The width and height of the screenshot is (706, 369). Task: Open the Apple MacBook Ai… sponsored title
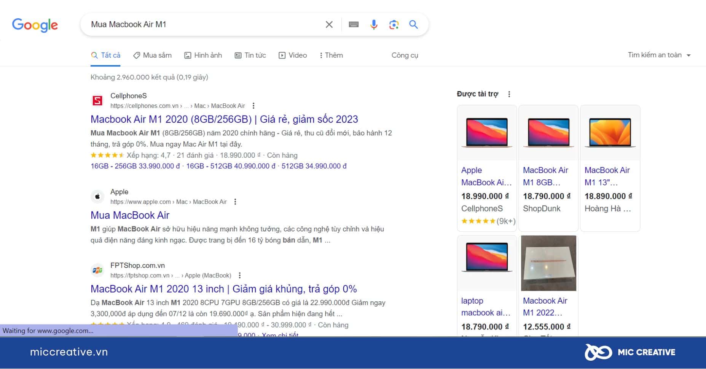click(486, 176)
